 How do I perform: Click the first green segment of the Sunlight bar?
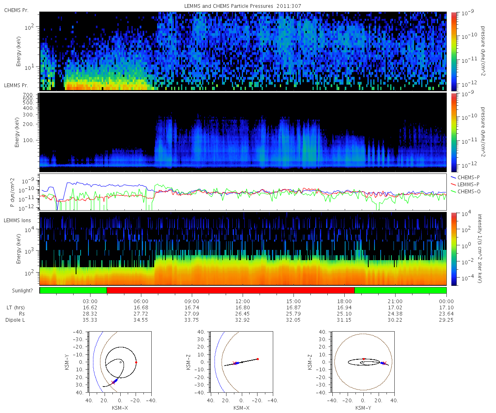point(73,290)
